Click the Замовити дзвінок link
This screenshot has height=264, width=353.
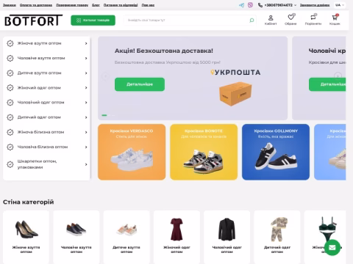click(315, 5)
